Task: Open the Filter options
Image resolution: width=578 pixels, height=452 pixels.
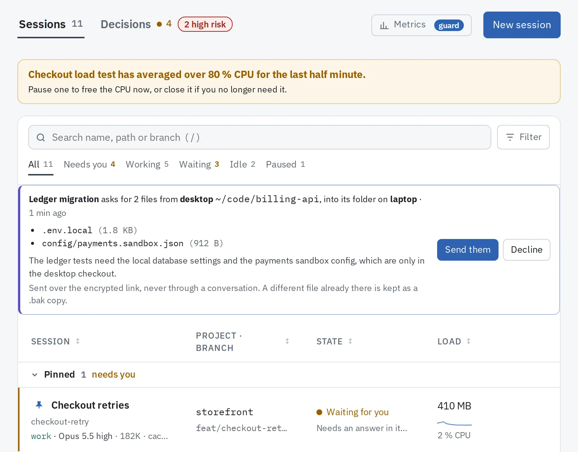Action: 523,137
